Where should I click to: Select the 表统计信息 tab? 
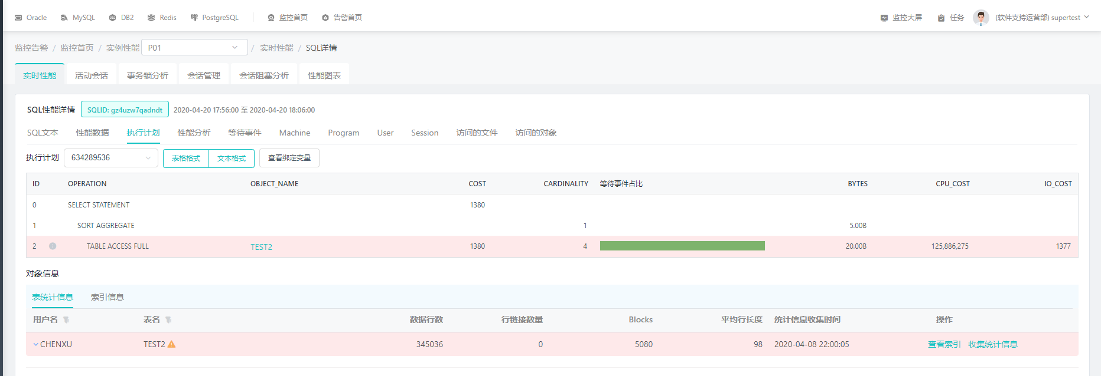53,297
